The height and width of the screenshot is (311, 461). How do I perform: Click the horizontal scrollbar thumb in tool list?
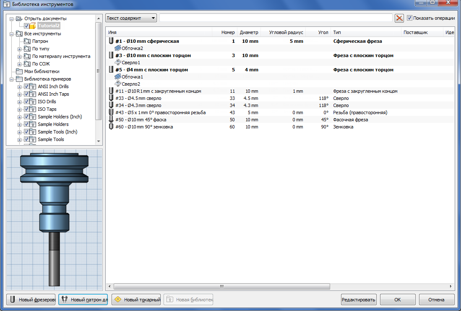[x=221, y=286]
